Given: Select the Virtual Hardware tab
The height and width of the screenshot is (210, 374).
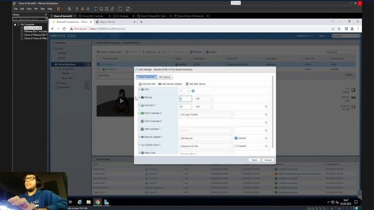Looking at the screenshot, I should 147,77.
